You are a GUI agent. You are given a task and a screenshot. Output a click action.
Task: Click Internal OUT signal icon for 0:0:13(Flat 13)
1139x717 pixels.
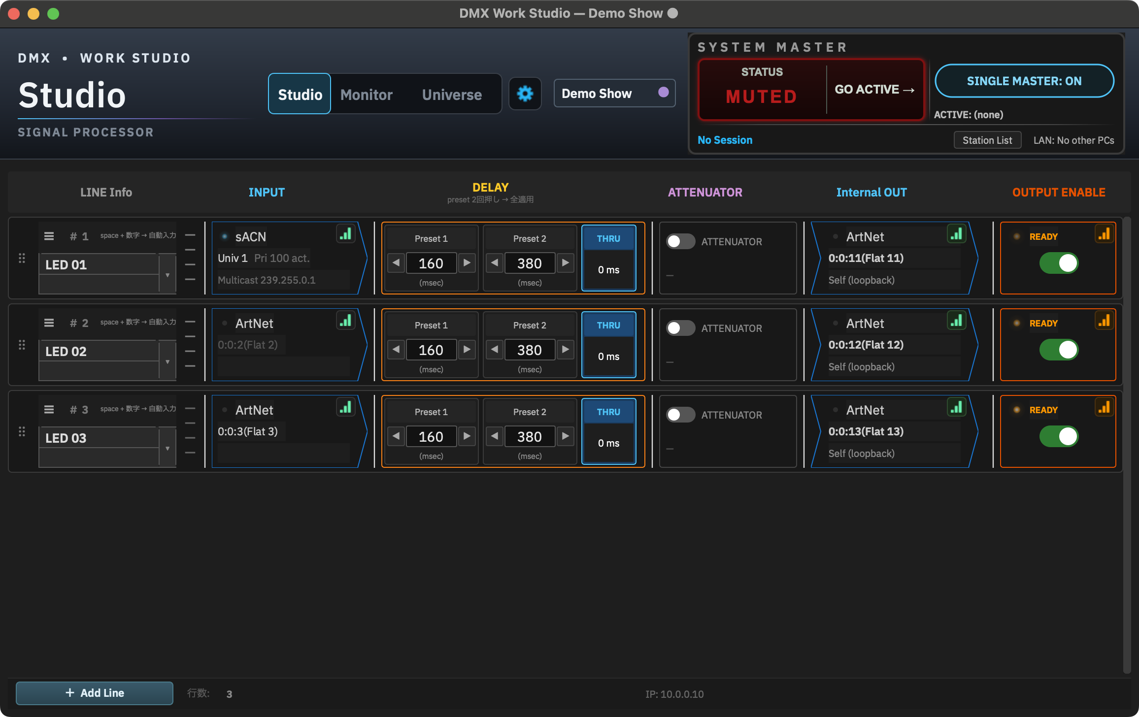pyautogui.click(x=957, y=407)
